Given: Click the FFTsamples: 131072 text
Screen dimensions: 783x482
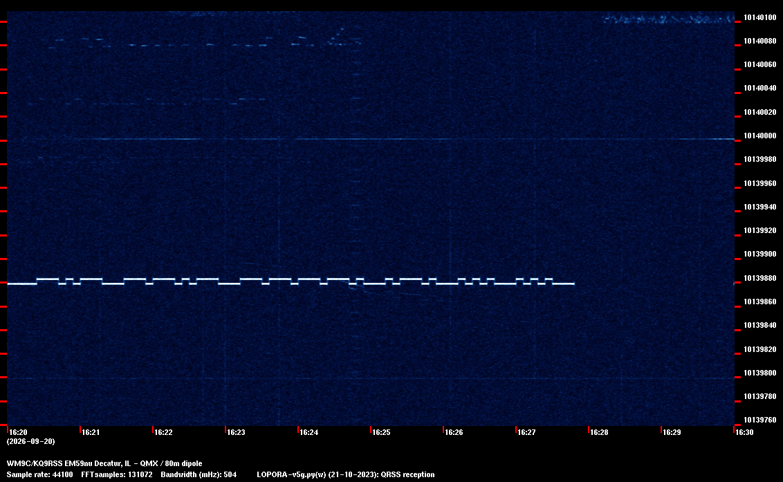Looking at the screenshot, I should pos(117,474).
